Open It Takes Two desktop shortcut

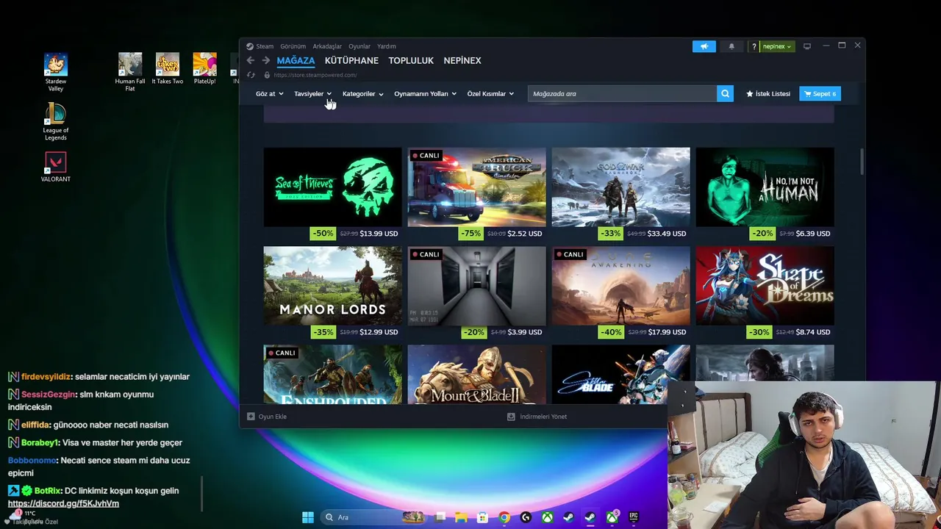(168, 68)
